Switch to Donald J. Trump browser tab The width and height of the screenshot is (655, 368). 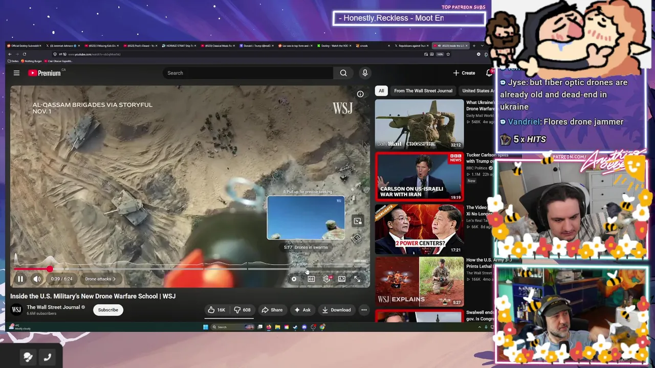pyautogui.click(x=256, y=46)
